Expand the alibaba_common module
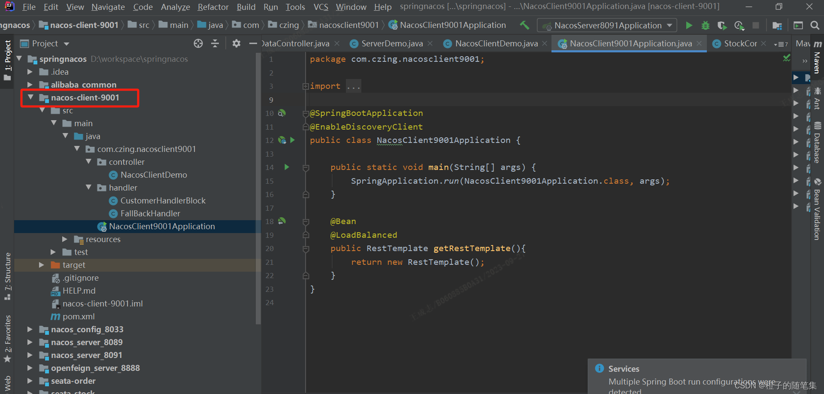 [x=30, y=85]
